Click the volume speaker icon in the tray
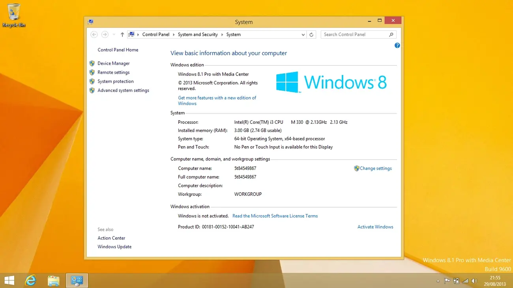513x288 pixels. (x=474, y=281)
